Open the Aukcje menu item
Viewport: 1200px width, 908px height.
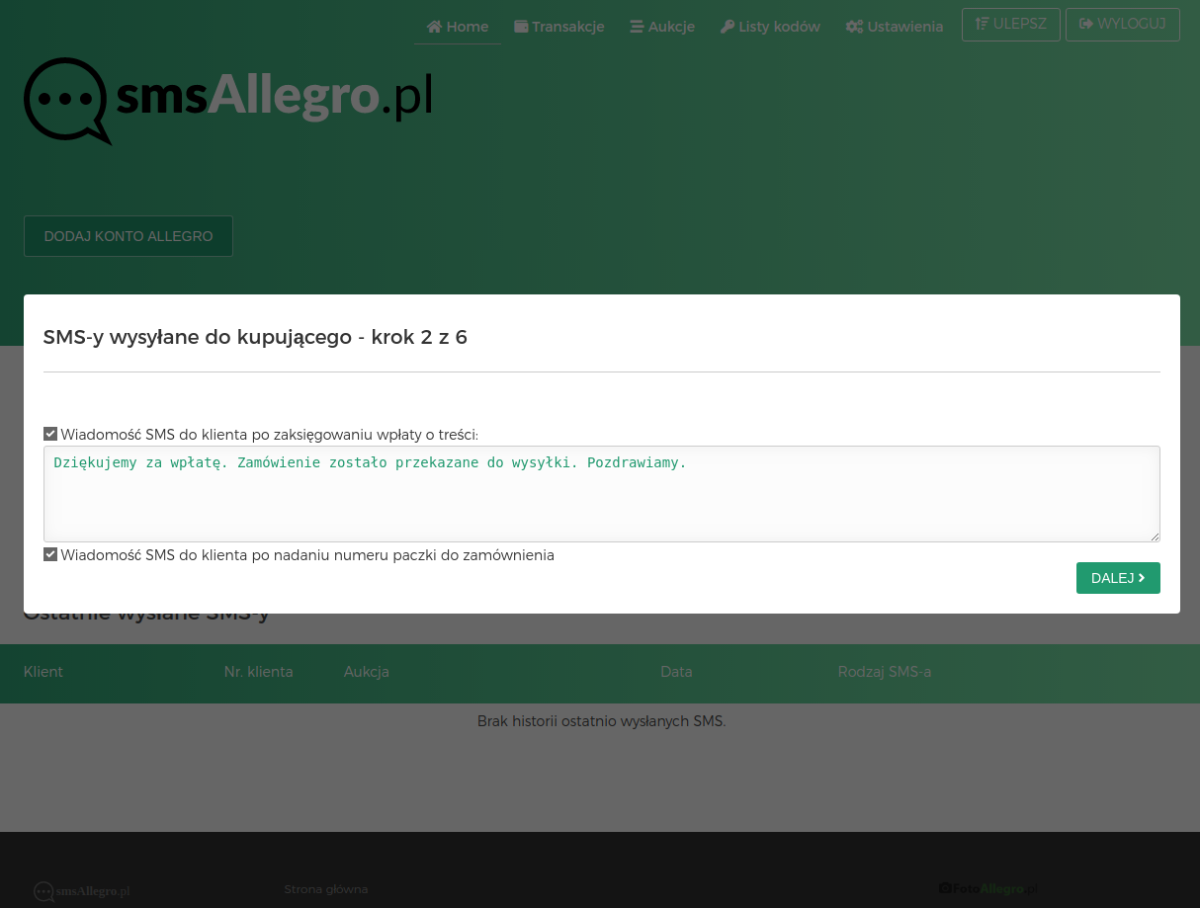(662, 27)
